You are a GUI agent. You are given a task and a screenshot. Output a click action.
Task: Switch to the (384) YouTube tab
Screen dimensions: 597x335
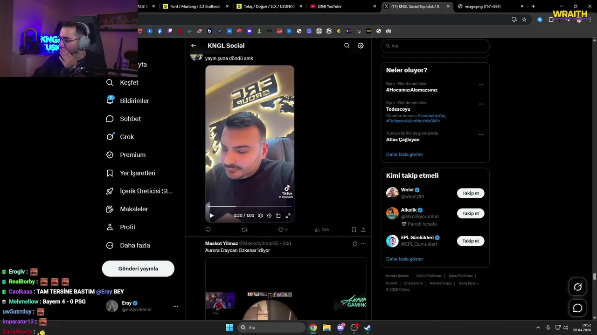pyautogui.click(x=343, y=7)
